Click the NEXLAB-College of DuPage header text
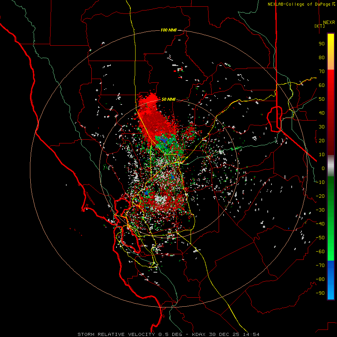This screenshot has width=337, height=337. click(301, 4)
